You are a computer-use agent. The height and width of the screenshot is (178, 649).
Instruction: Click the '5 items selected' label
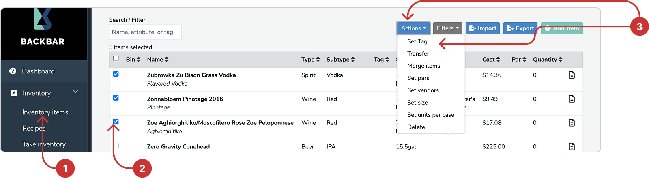(x=131, y=47)
